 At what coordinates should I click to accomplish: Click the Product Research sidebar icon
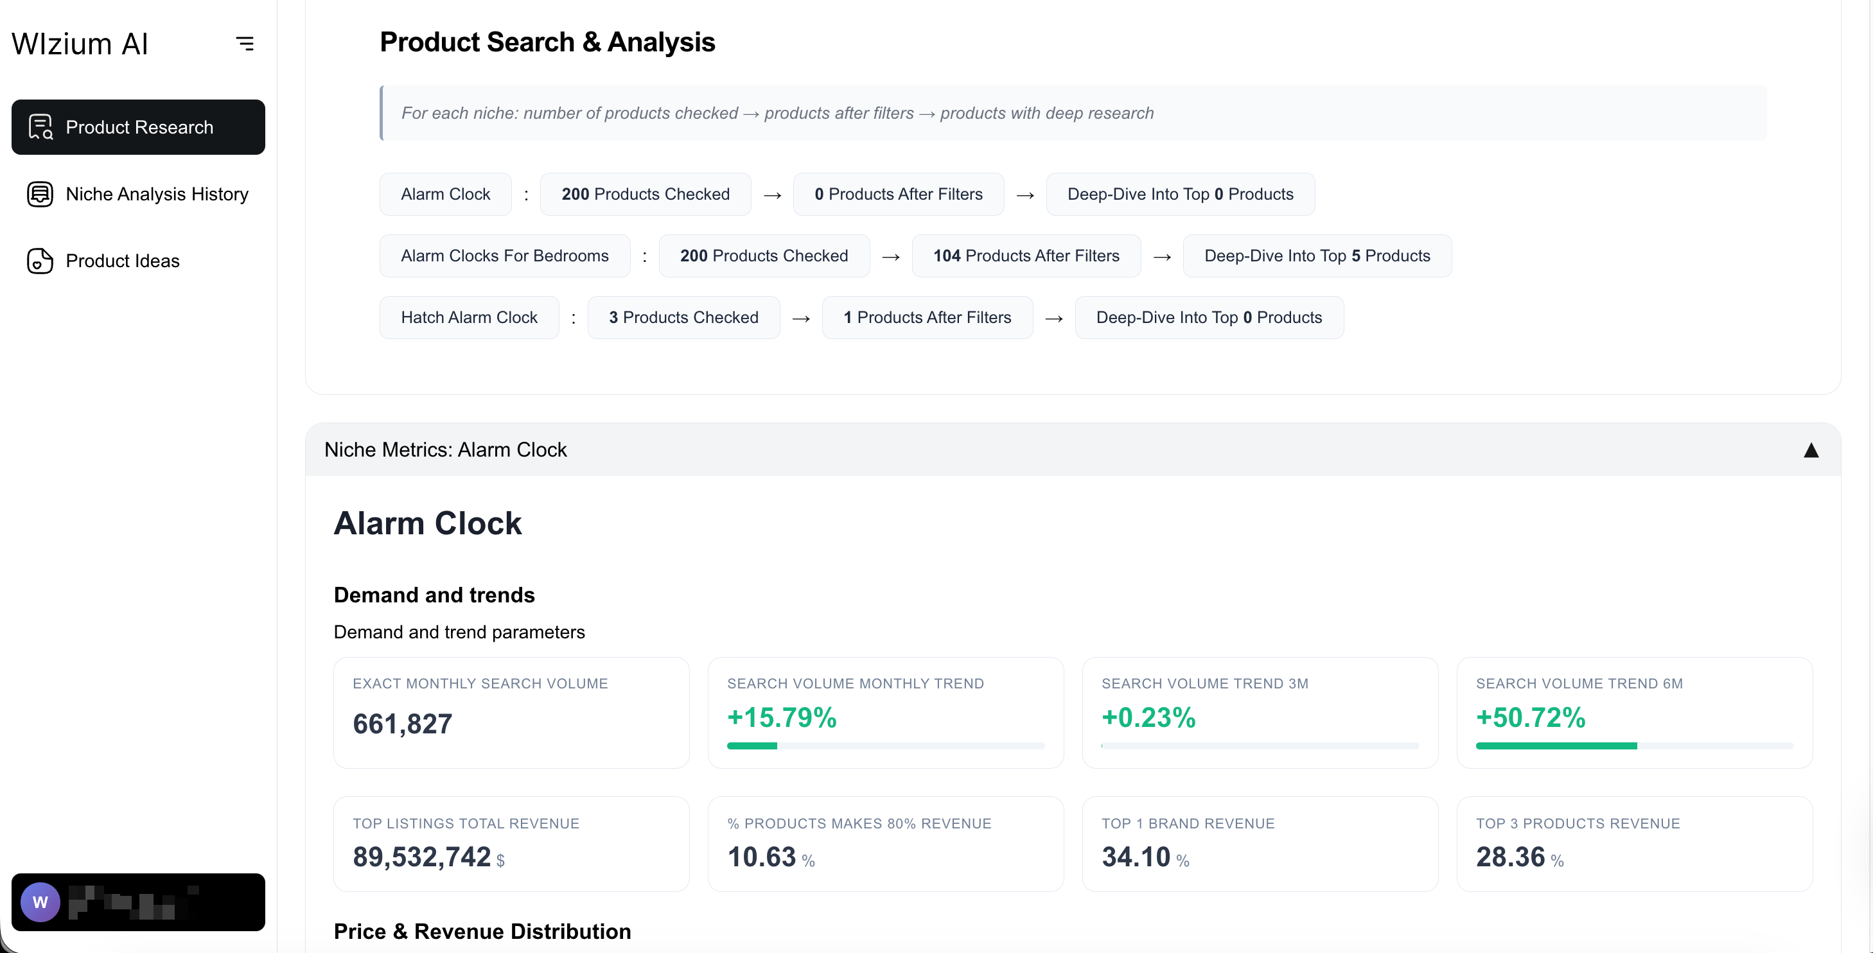40,127
